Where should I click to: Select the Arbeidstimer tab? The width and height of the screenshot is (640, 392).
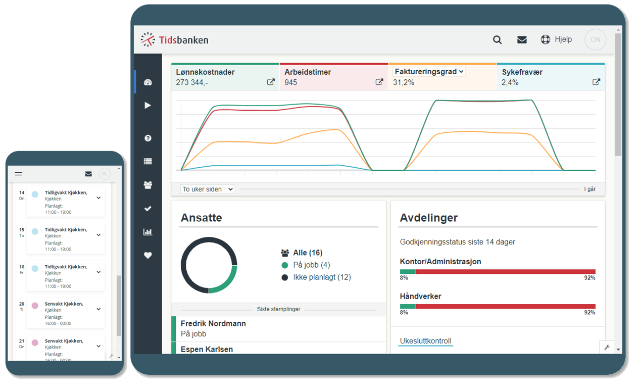point(334,77)
